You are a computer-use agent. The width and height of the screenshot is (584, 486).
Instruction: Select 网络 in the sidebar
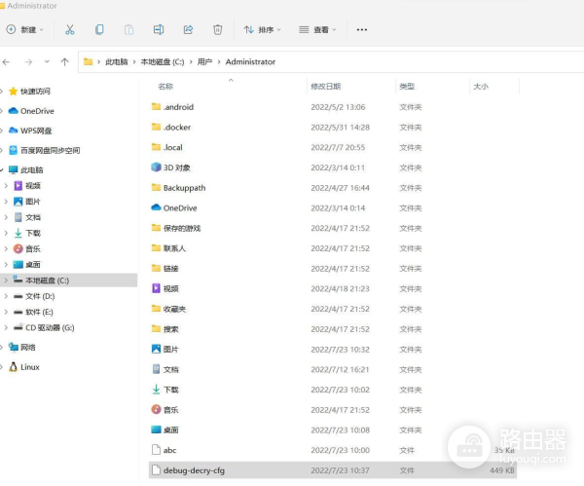(28, 348)
